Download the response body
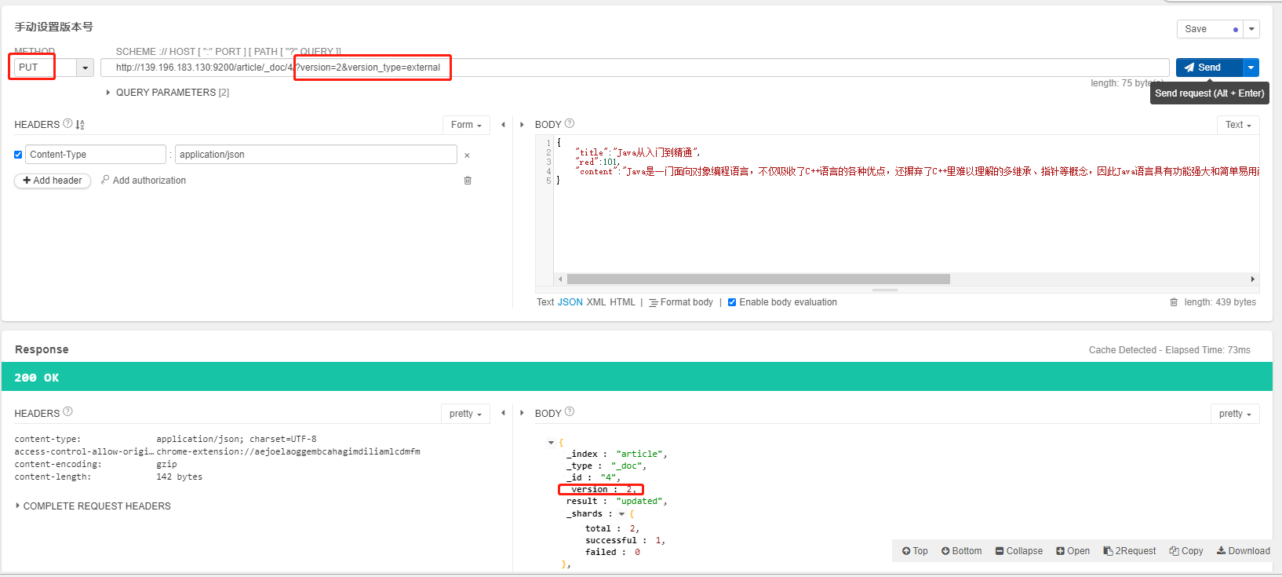 [x=1243, y=551]
